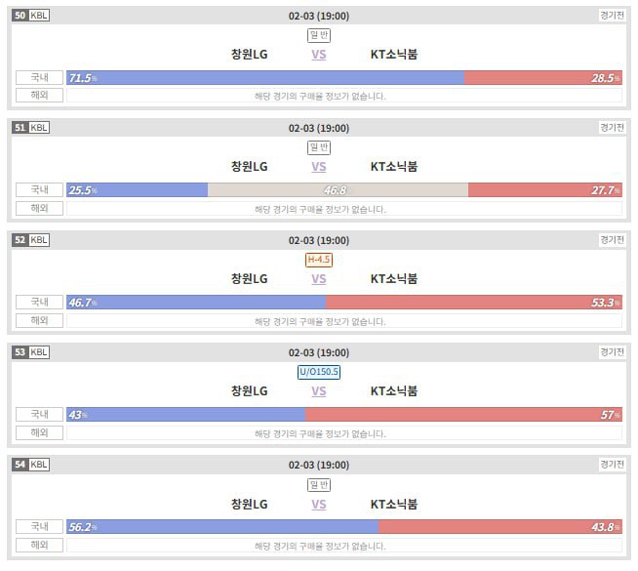Select the 해외 row label in match 54

pyautogui.click(x=40, y=545)
